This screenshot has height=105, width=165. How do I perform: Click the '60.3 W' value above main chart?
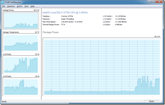(157, 37)
